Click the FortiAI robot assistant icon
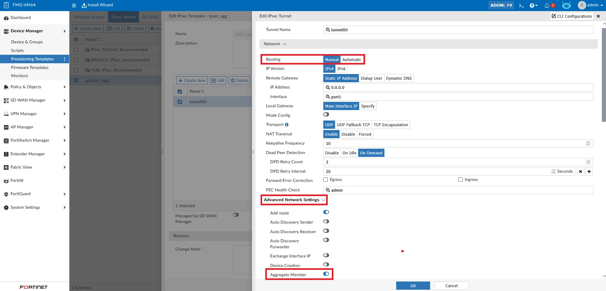Viewport: 606px width, 291px height. 566,5
